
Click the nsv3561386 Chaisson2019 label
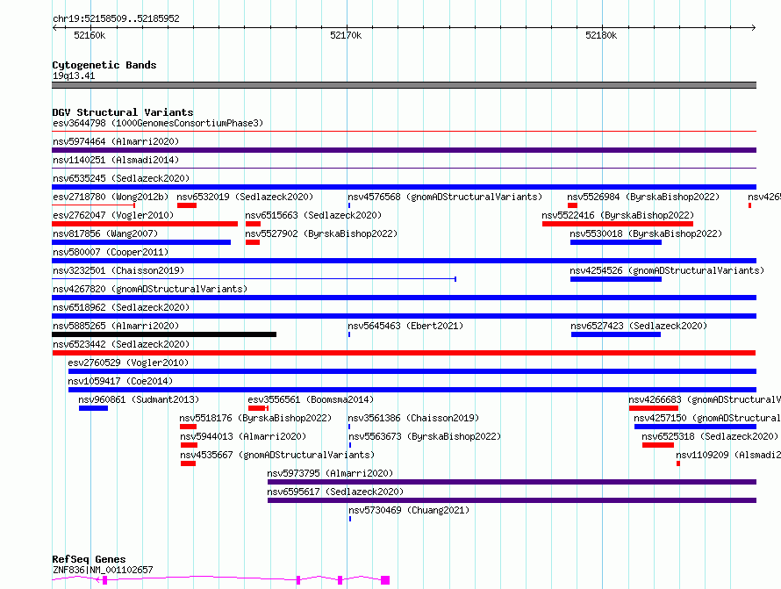coord(413,418)
